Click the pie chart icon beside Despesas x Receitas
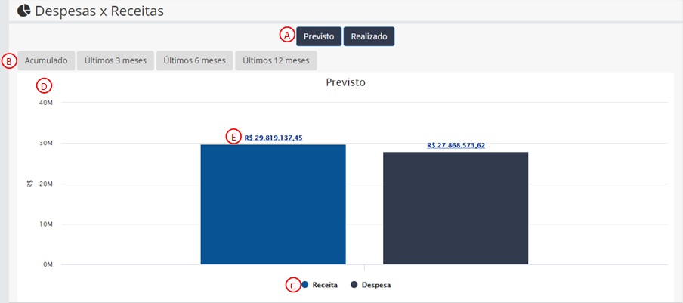Viewport: 683px width, 303px height. (x=24, y=11)
